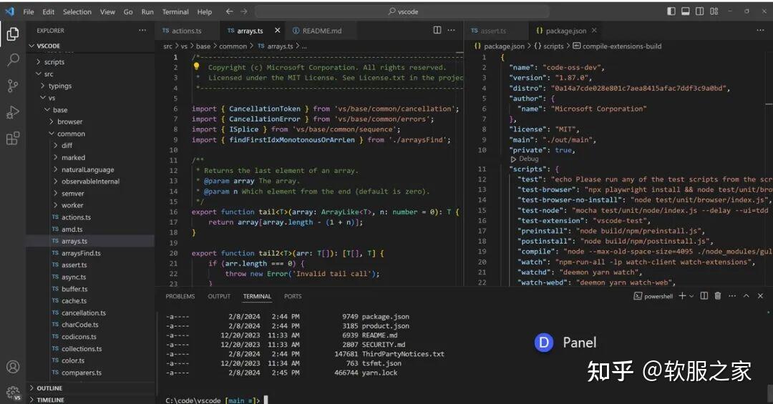Close the package.json tab
The width and height of the screenshot is (773, 404).
pyautogui.click(x=595, y=31)
